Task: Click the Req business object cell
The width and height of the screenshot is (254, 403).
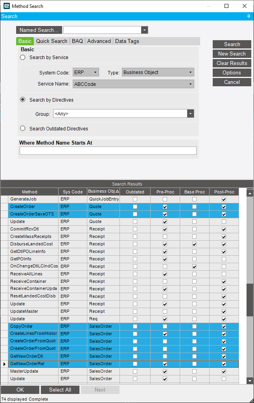Action: pos(104,319)
